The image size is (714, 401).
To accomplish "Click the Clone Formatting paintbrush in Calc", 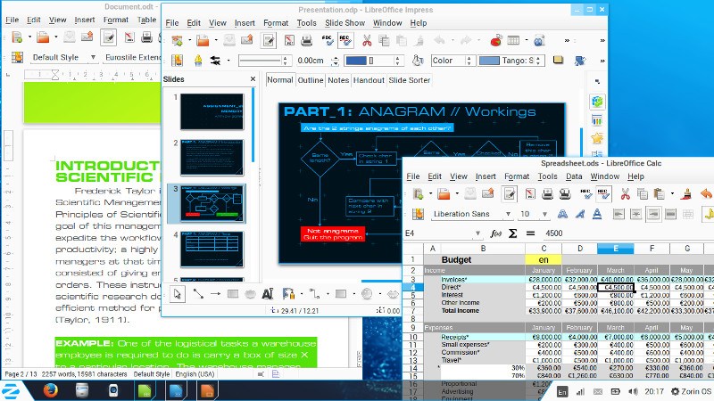I will [685, 193].
